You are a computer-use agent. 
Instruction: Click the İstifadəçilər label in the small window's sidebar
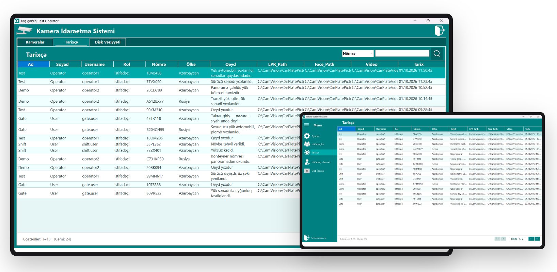click(318, 144)
